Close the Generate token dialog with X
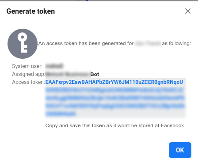Screen dimensions: 198x163 pos(188,11)
